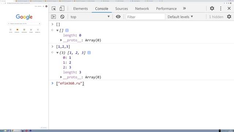Click info badge beside empty [] output
The width and height of the screenshot is (234, 132).
[67, 30]
